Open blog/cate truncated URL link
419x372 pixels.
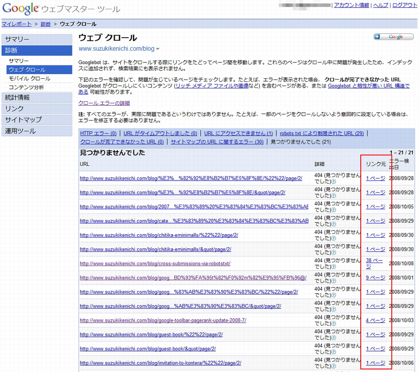(x=194, y=221)
